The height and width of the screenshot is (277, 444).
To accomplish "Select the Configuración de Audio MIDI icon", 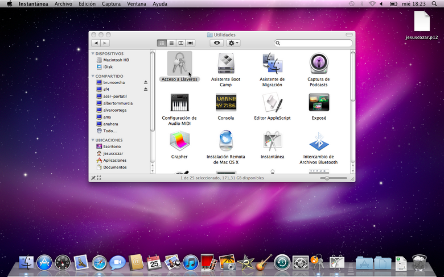I will pos(179,102).
